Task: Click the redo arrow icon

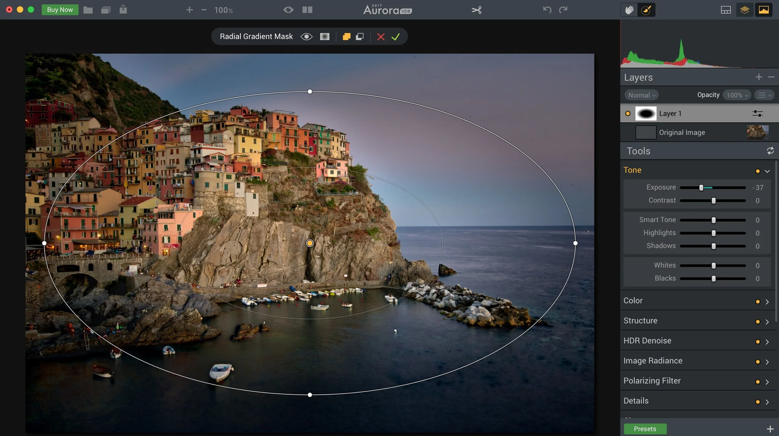Action: tap(563, 10)
